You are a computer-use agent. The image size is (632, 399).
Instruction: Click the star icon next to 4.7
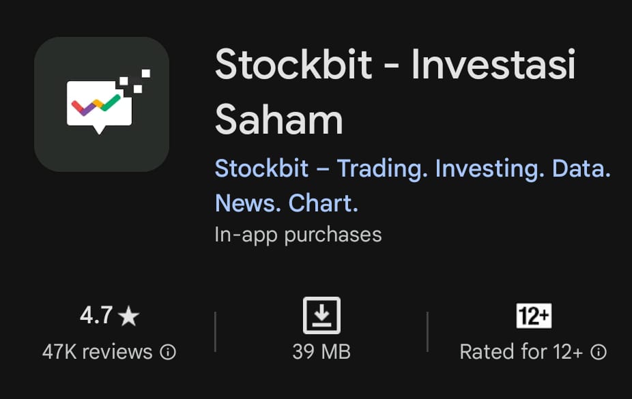130,315
